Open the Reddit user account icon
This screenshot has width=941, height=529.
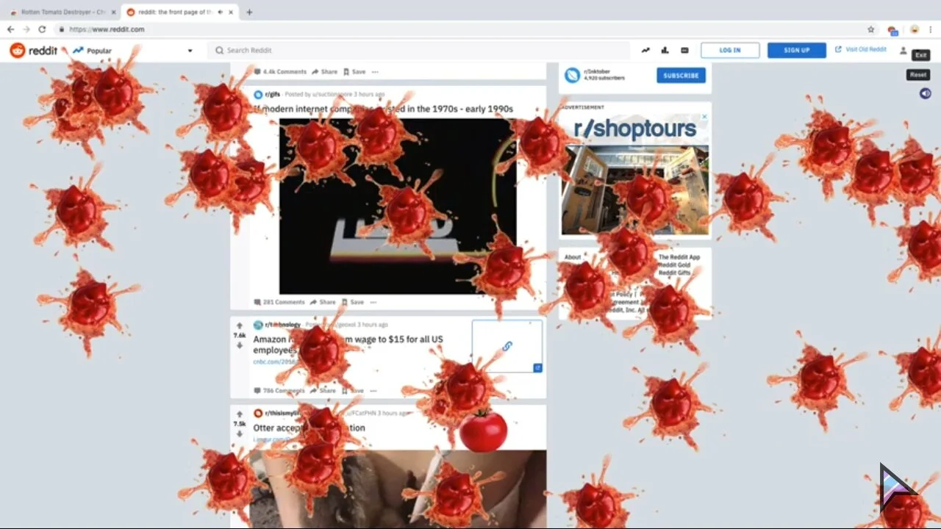point(903,50)
